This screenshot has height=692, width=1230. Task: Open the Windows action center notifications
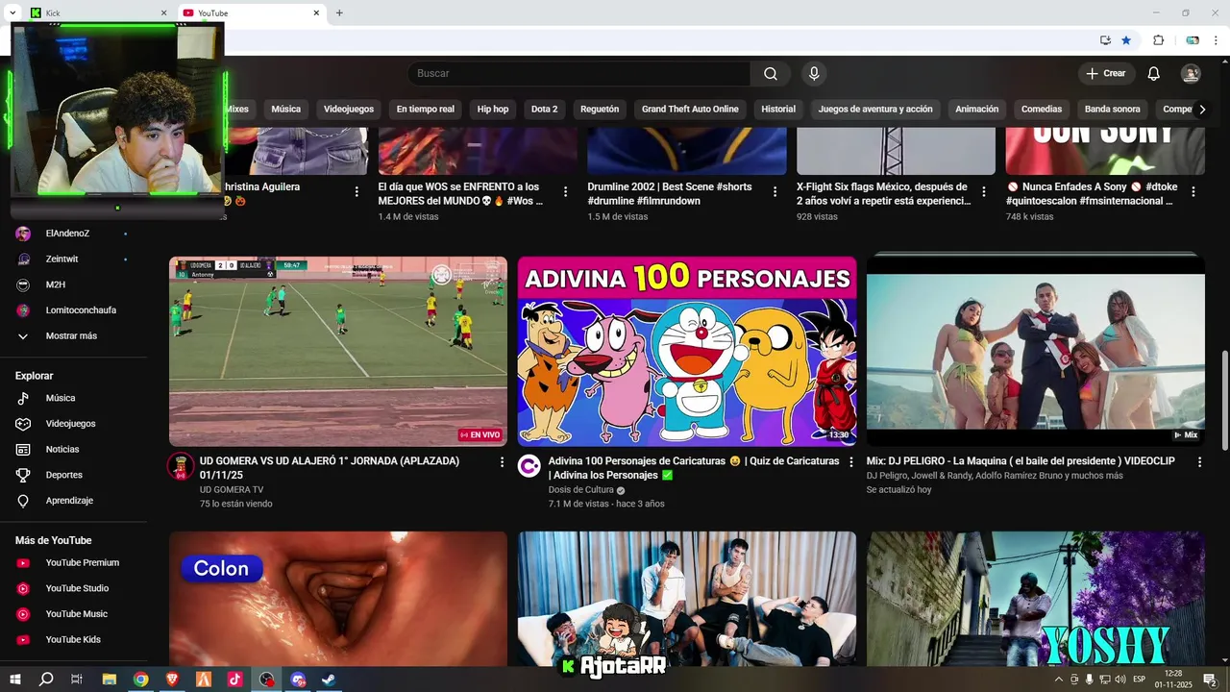(x=1211, y=680)
